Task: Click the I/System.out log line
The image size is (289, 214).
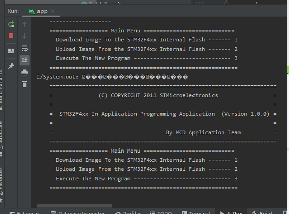Action: pos(112,77)
